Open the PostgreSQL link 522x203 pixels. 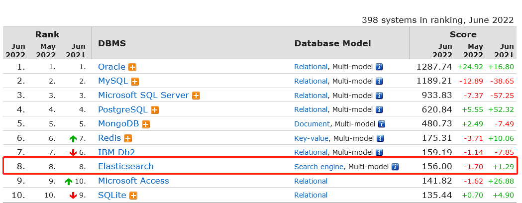click(x=123, y=109)
